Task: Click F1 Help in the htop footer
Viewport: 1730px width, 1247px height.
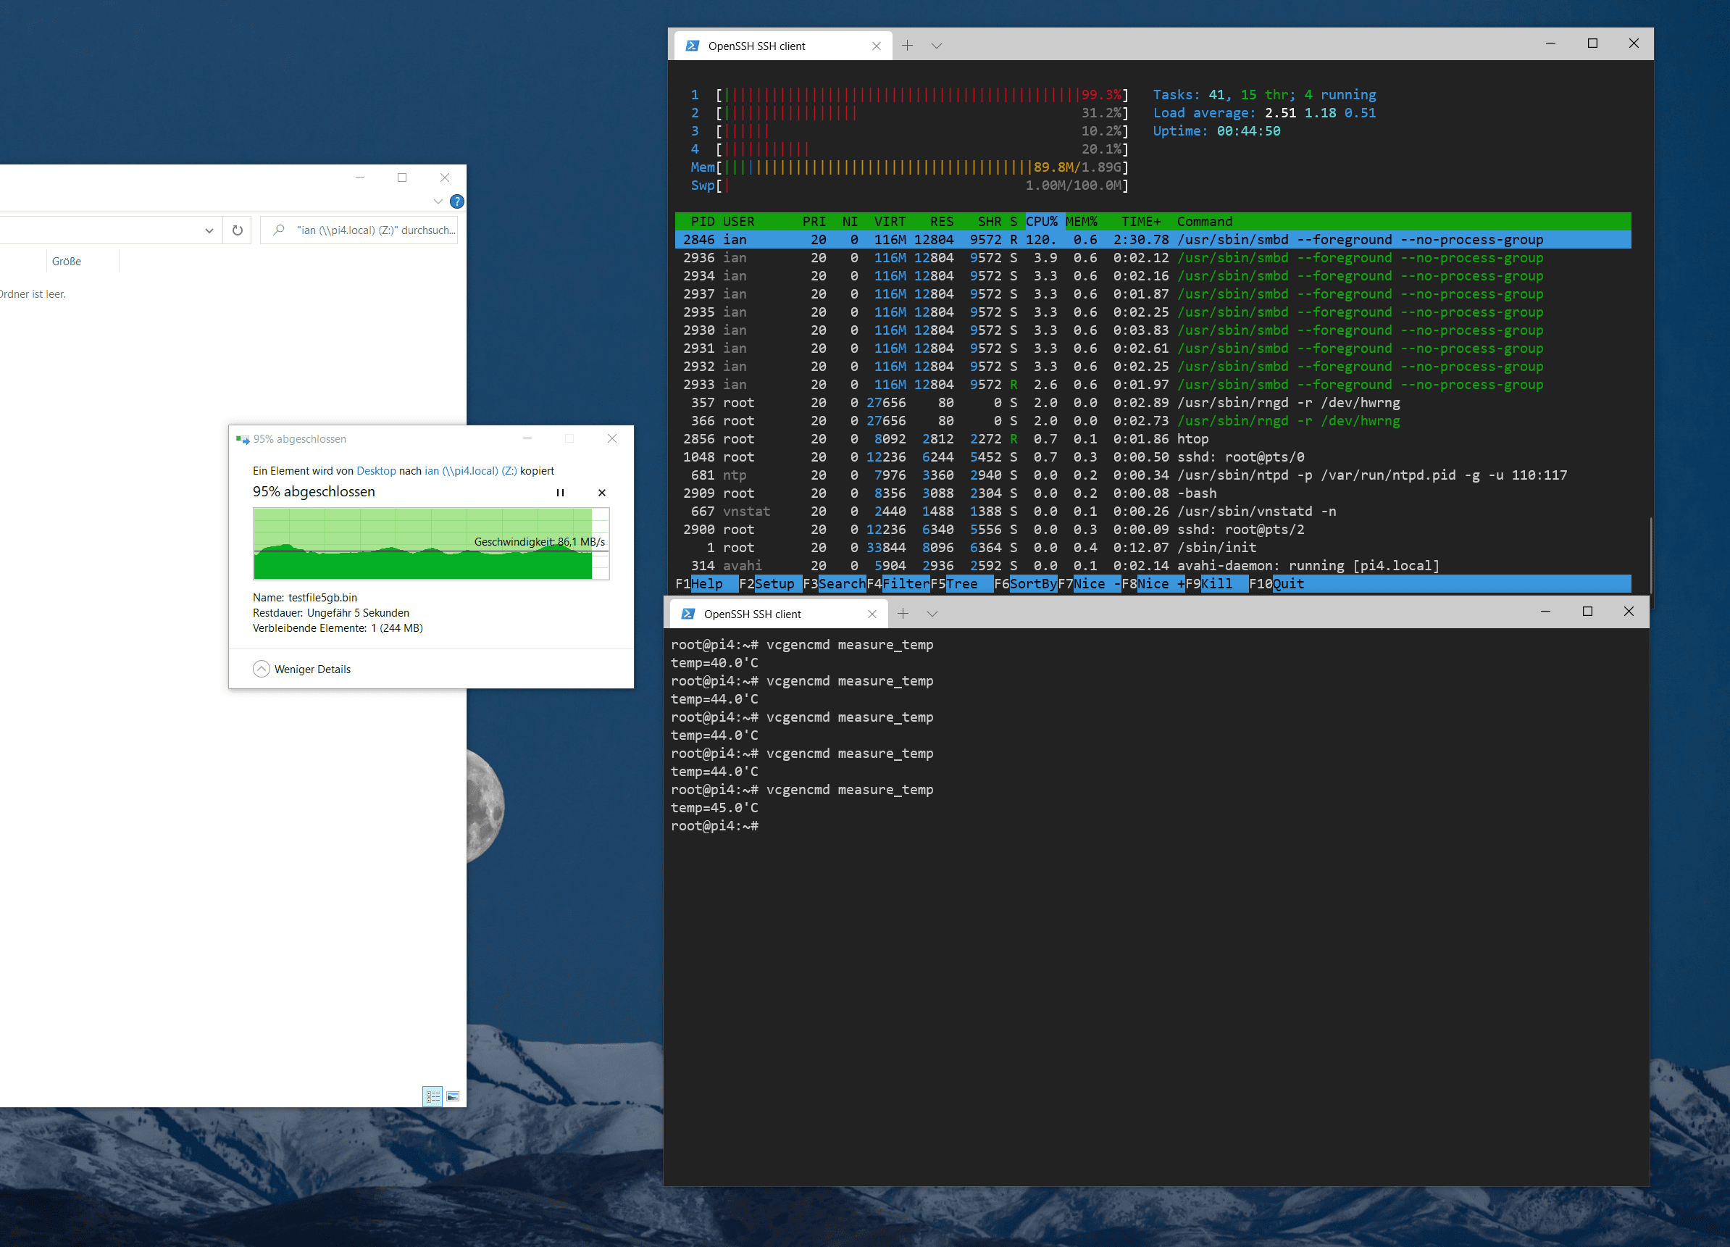Action: 707,584
